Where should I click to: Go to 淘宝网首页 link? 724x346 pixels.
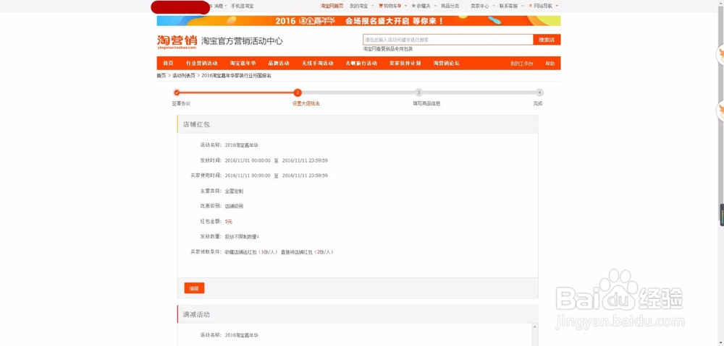(332, 6)
